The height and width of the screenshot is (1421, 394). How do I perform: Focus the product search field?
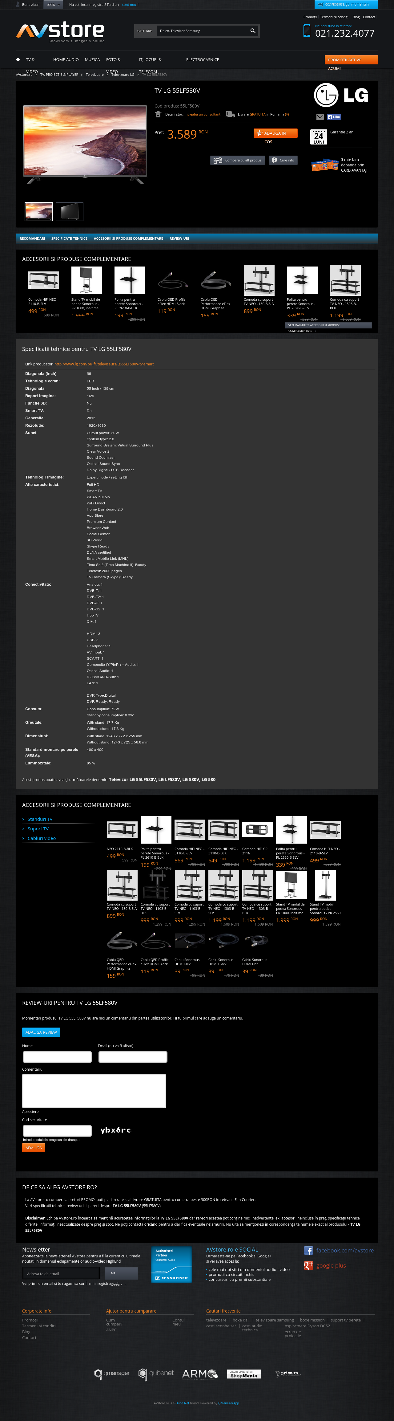point(202,31)
